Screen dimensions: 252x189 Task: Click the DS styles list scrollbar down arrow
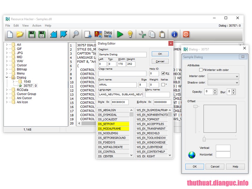(131, 155)
